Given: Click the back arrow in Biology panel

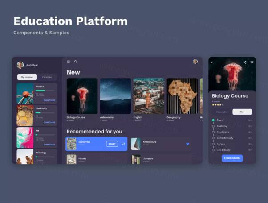Looking at the screenshot, I should (x=212, y=62).
